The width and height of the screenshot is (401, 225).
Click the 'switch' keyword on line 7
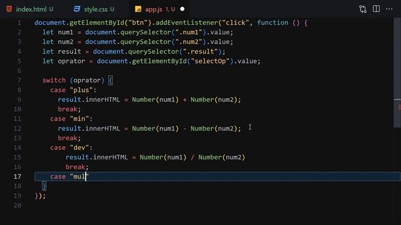click(x=54, y=81)
